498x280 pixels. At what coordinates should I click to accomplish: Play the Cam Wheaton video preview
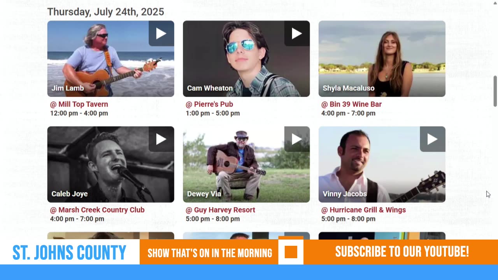(297, 33)
